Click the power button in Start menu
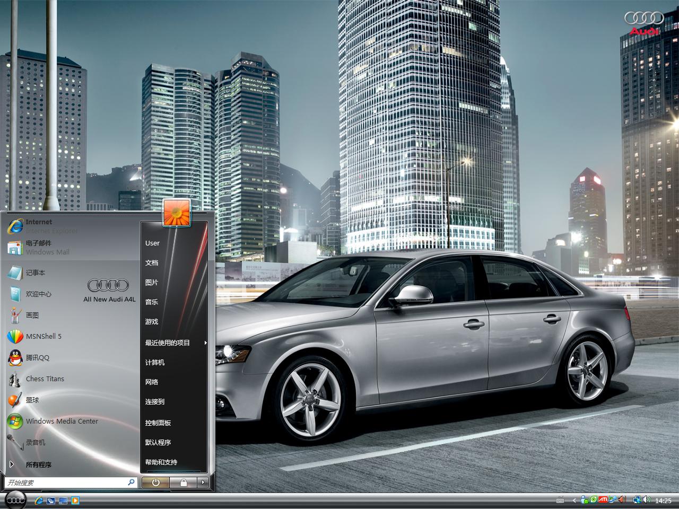The width and height of the screenshot is (679, 509). point(155,482)
